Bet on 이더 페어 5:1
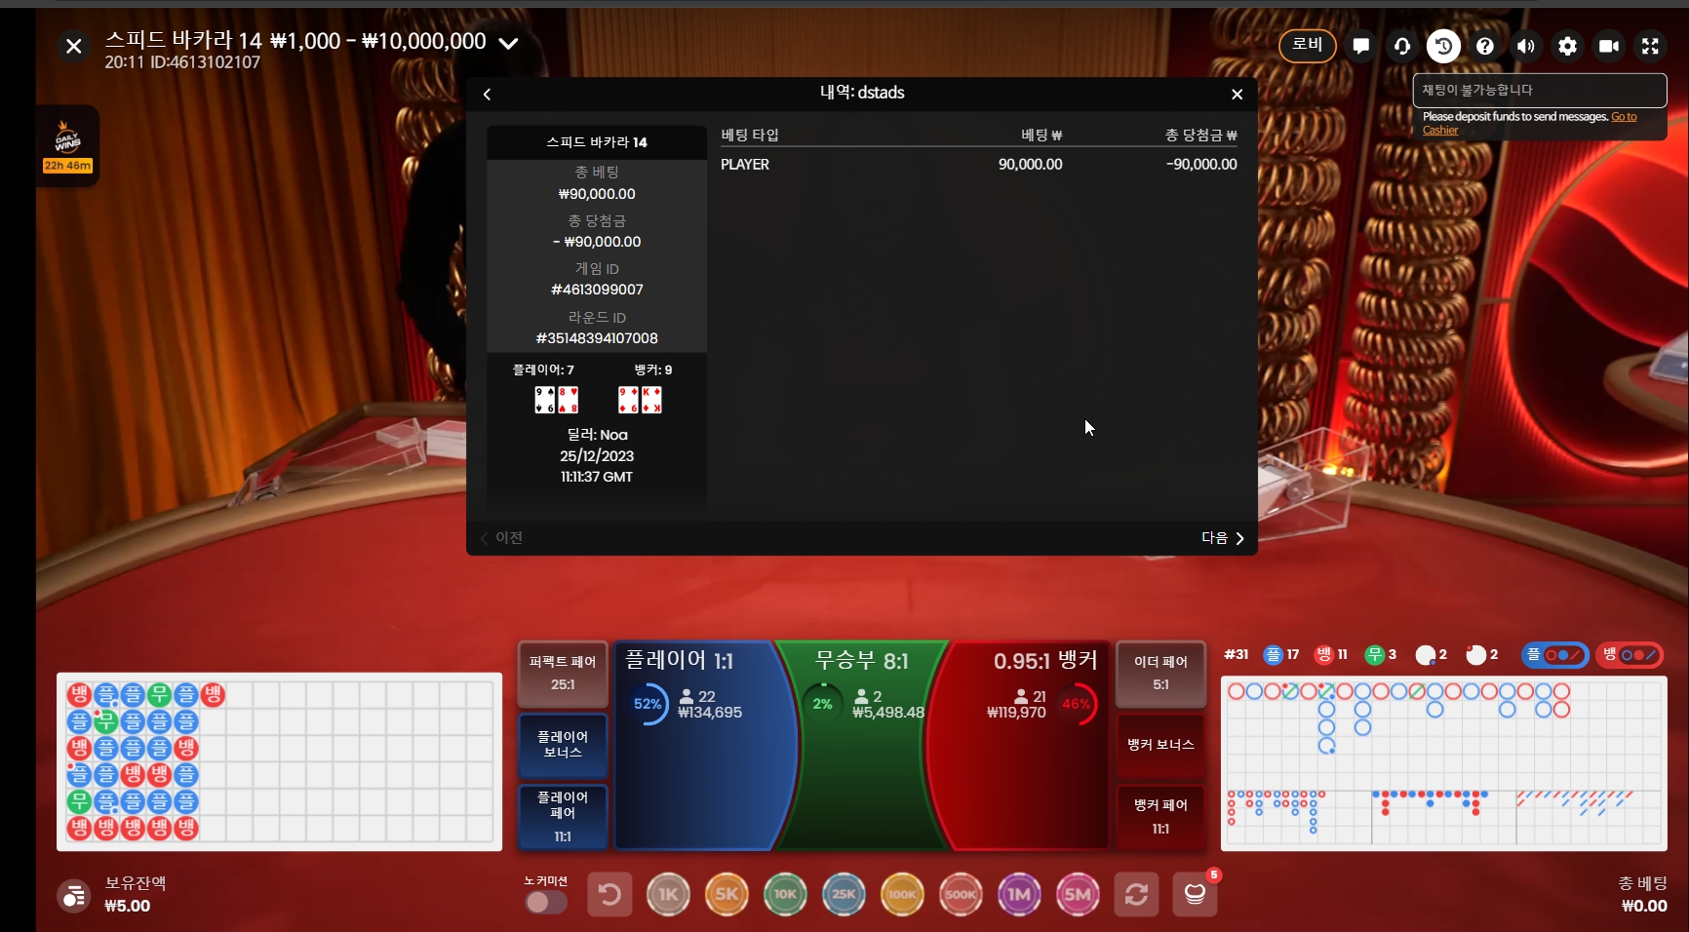The image size is (1689, 932). point(1160,673)
